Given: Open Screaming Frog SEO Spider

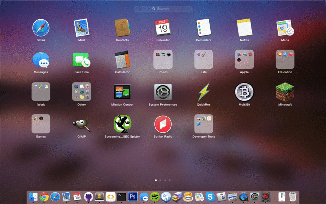Looking at the screenshot, I should coord(122,124).
